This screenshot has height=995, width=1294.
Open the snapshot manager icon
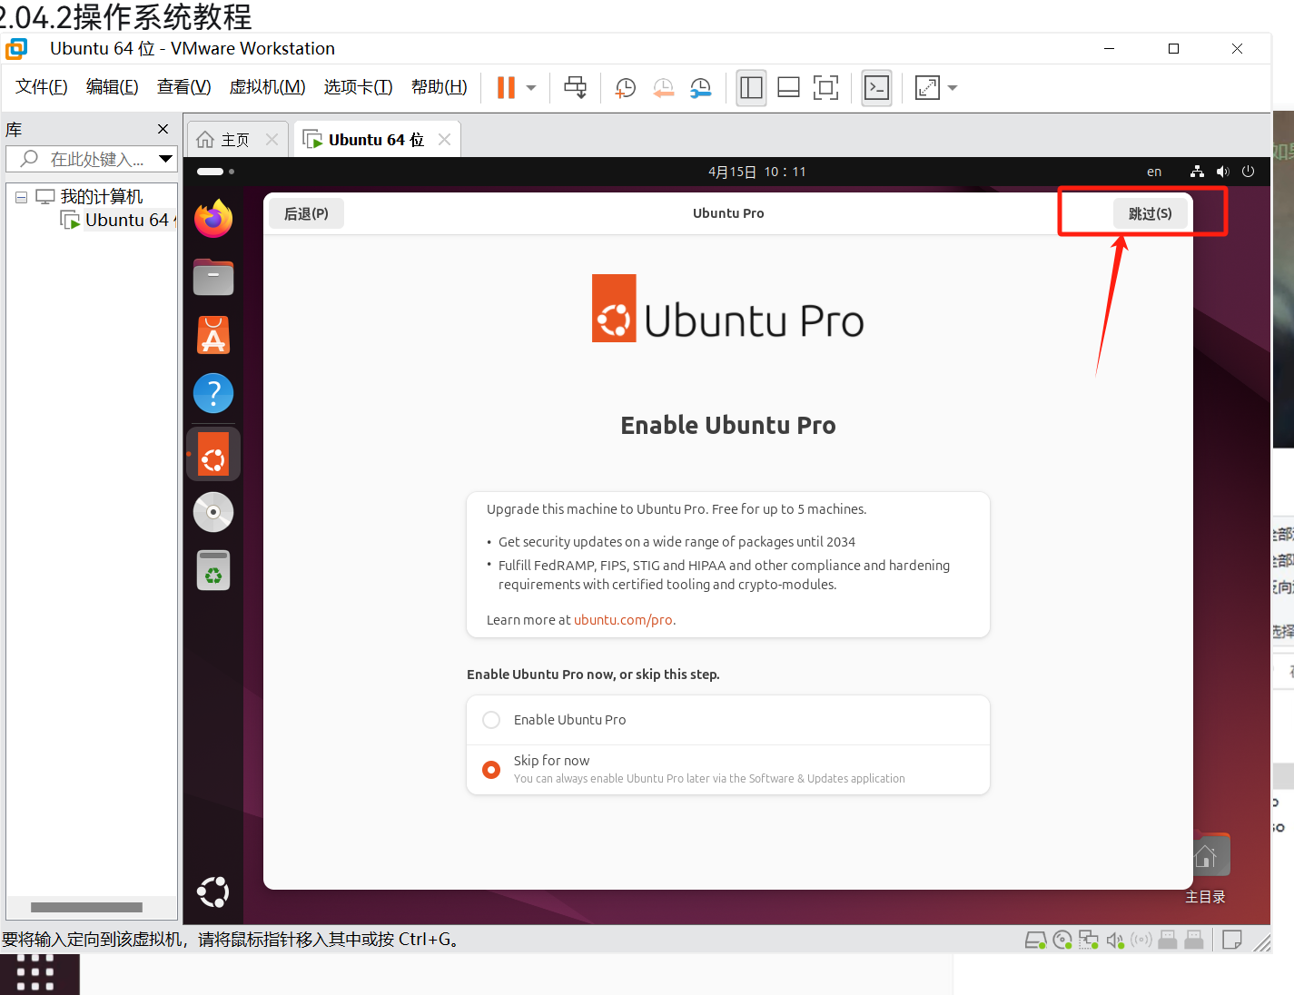(701, 87)
